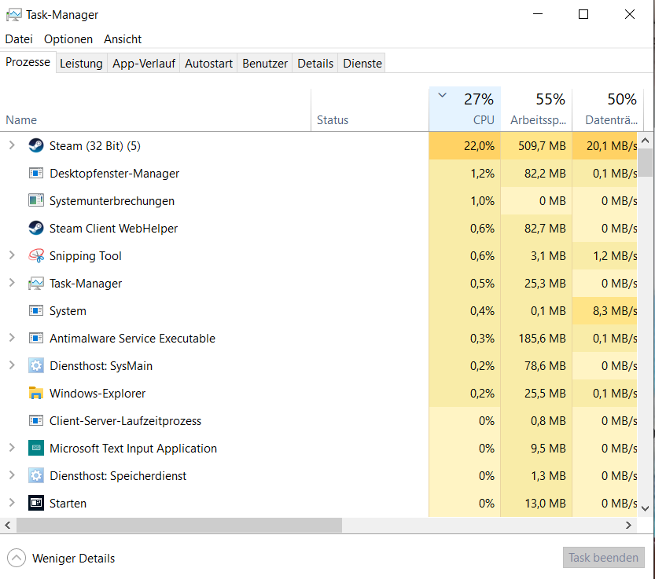Switch to the Autostart tab
Screen dimensions: 655x579
tap(208, 64)
